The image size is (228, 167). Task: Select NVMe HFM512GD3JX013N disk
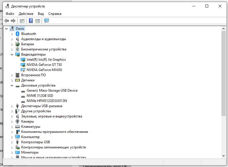[47, 101]
